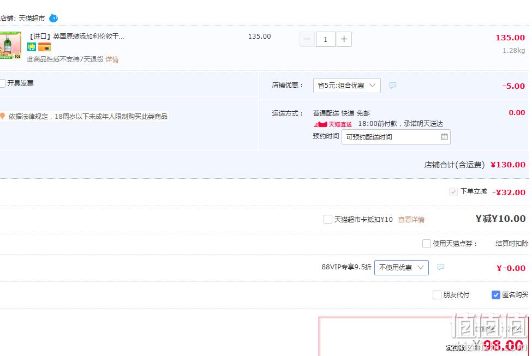
Task: Decrease quantity with the minus button
Action: tap(307, 39)
